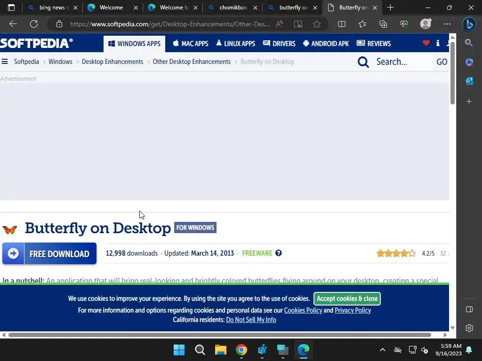This screenshot has height=361, width=482.
Task: Open Read aloud in address bar
Action: click(279, 24)
